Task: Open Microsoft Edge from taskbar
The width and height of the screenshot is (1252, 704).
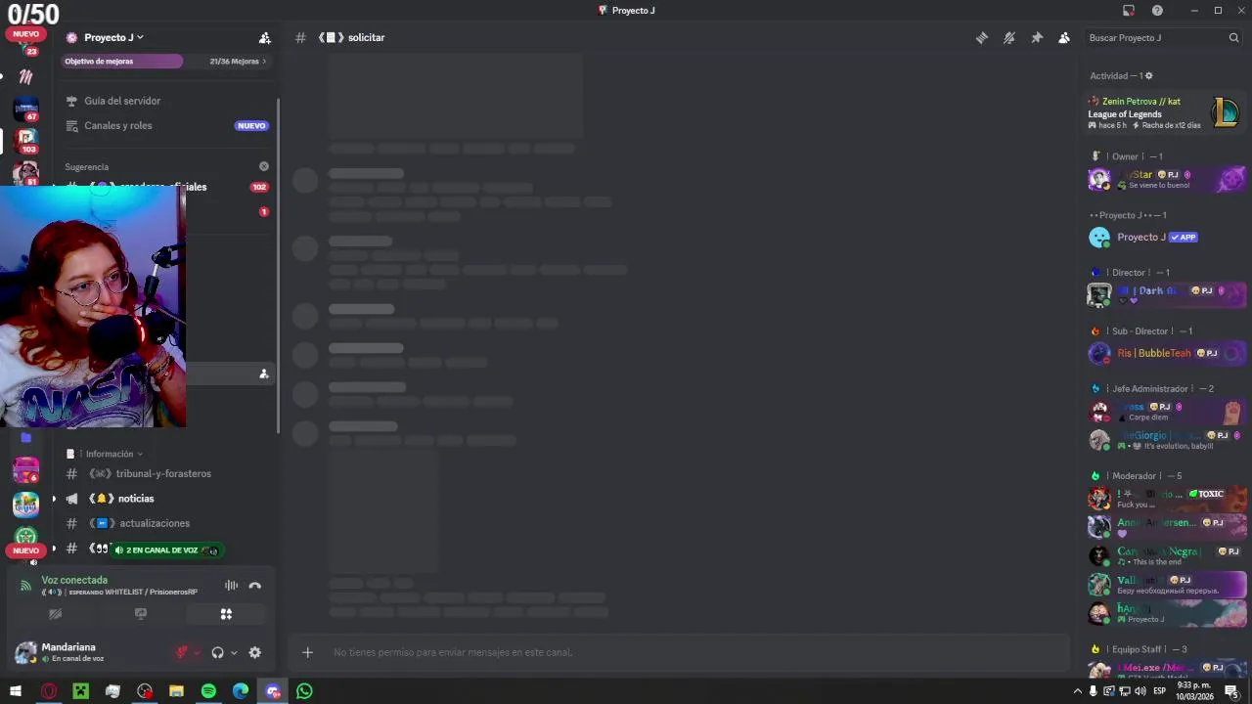Action: point(241,691)
